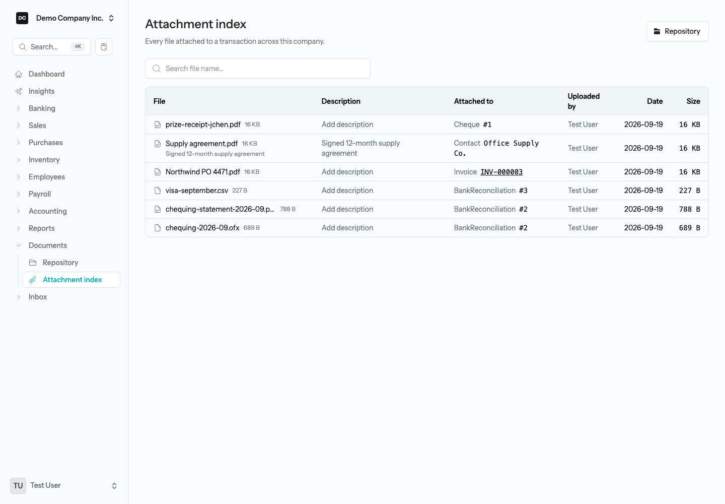Click the Insights sparkle icon
The width and height of the screenshot is (725, 504).
[19, 91]
